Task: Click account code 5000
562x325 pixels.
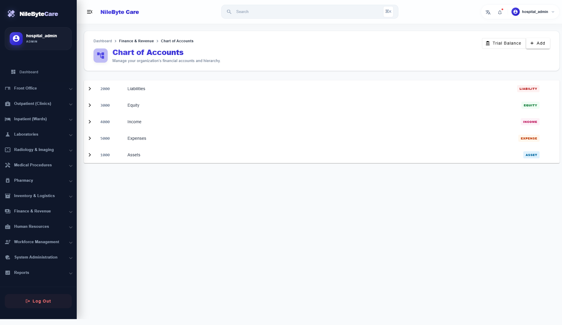Action: 105,138
